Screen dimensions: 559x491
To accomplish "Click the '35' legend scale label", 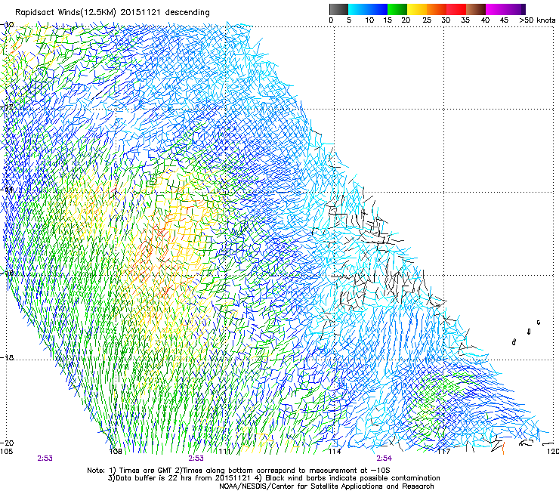I will (x=465, y=20).
